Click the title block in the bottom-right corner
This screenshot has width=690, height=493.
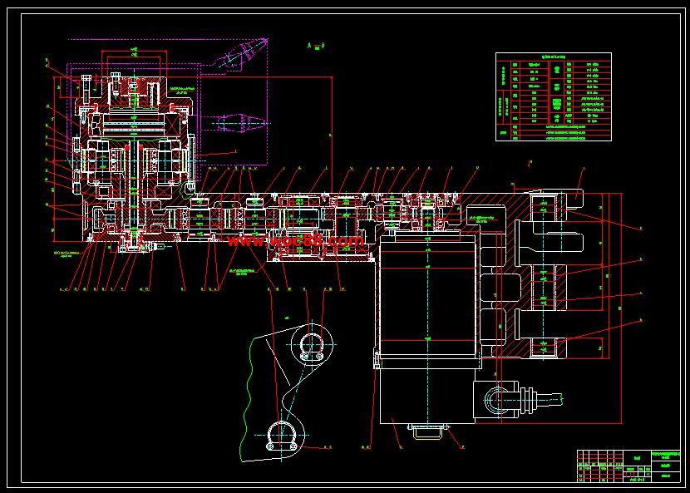[628, 466]
